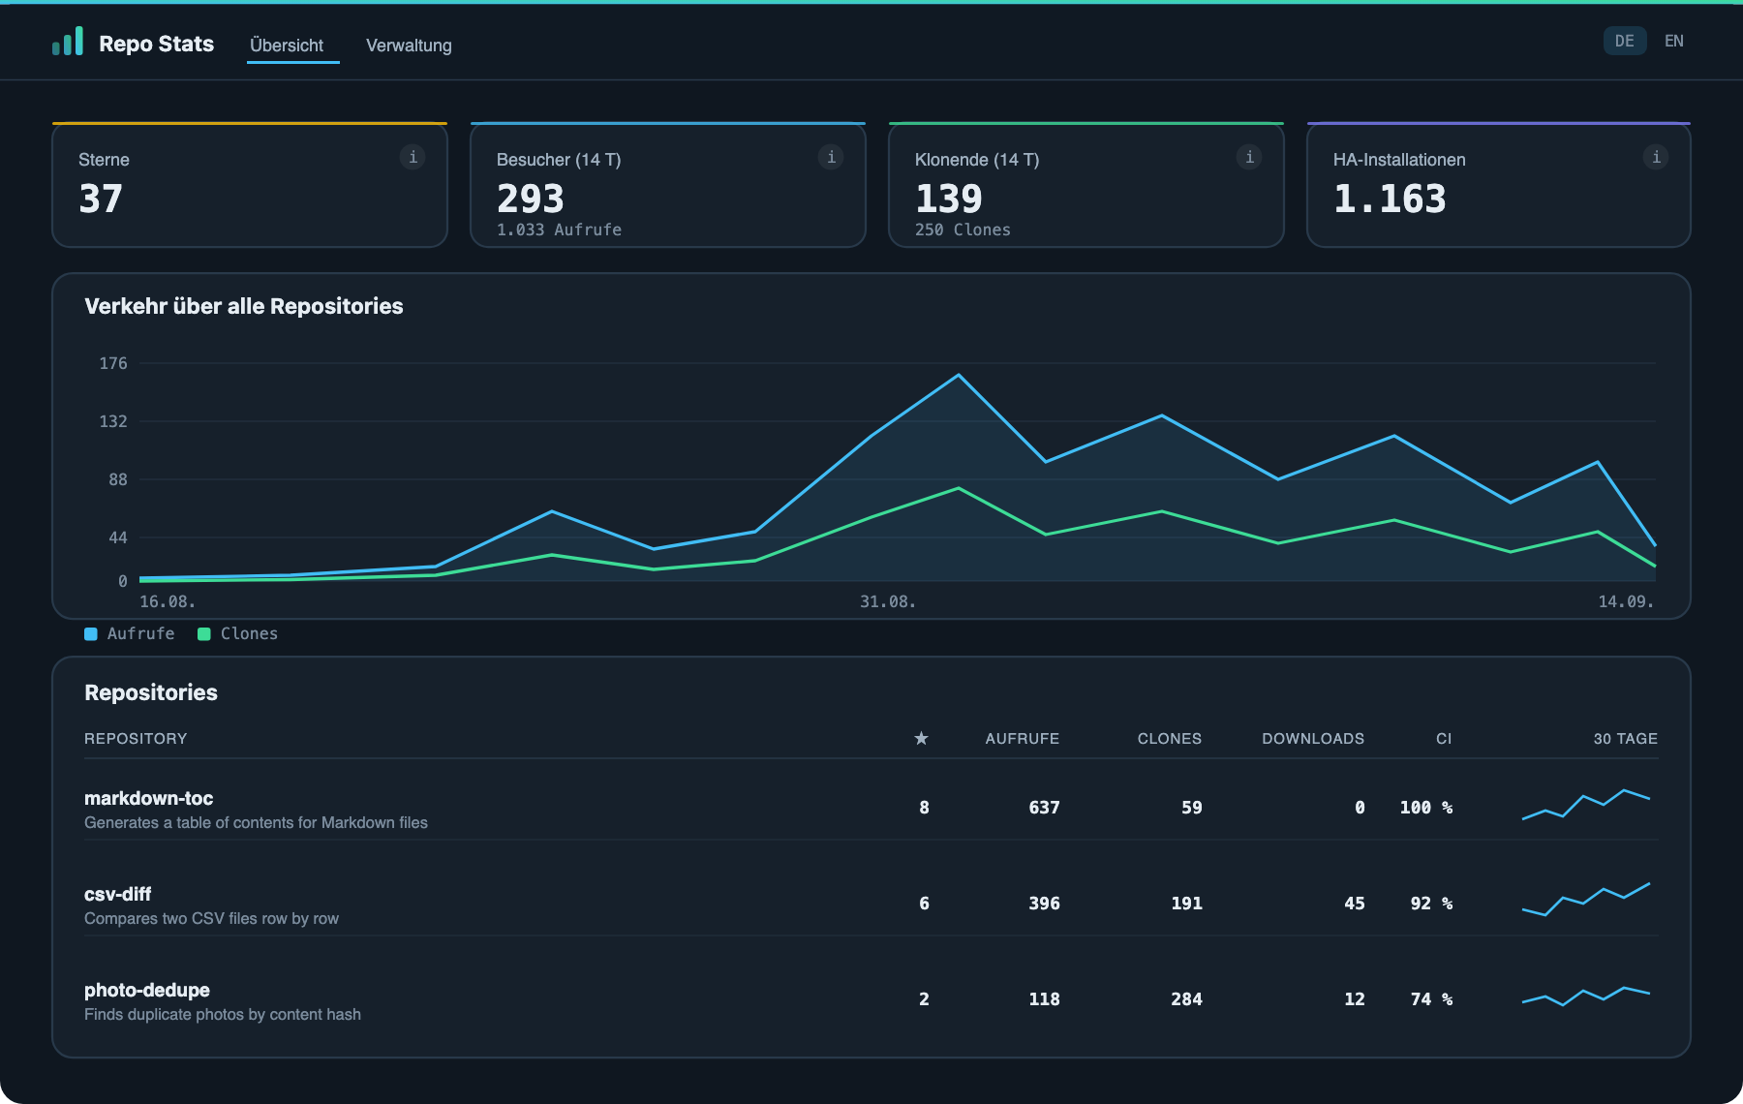Click markdown-toc Aufrufe value 637
1743x1104 pixels.
coord(1044,807)
